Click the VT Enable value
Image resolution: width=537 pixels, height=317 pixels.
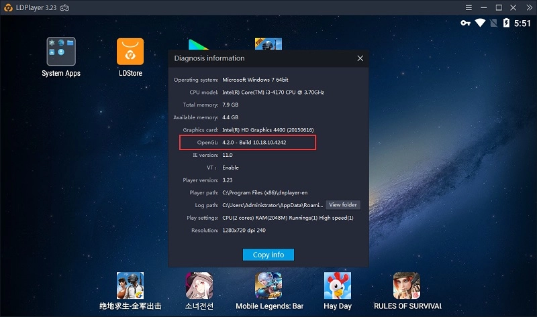tap(230, 168)
